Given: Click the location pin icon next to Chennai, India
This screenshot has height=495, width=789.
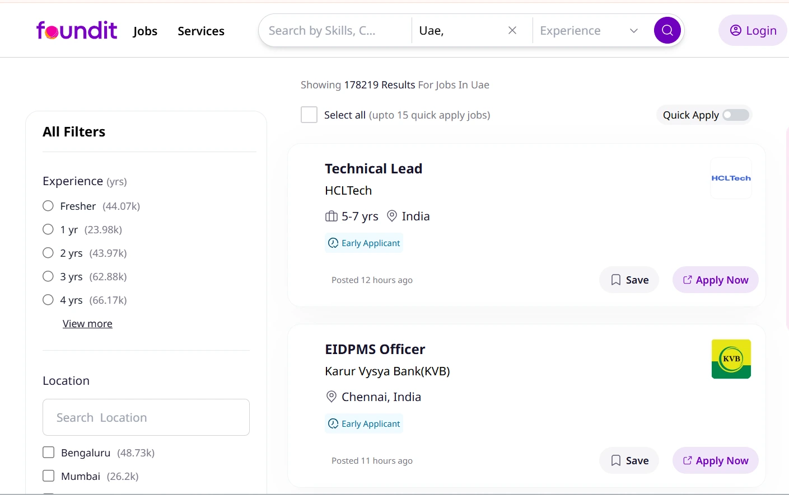Looking at the screenshot, I should (x=332, y=397).
